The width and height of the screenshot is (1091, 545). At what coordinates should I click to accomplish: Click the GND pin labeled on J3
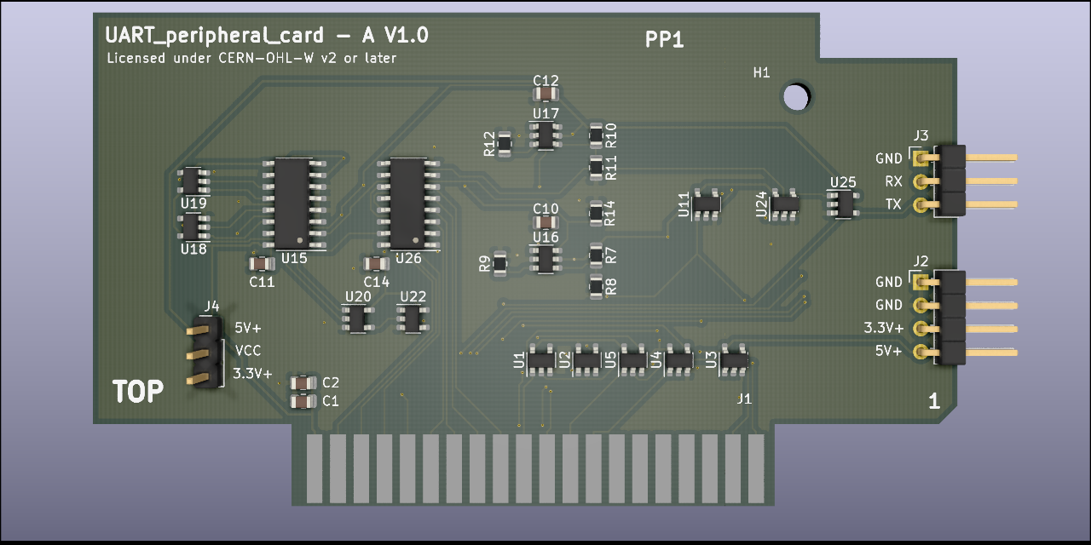(x=921, y=158)
